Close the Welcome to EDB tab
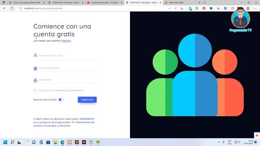 [199, 2]
